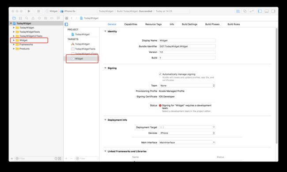Viewport: 287px width, 172px height.
Task: Open the Team dropdown
Action: (x=187, y=86)
